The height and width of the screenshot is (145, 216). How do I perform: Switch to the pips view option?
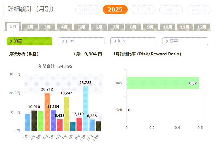pos(82,41)
